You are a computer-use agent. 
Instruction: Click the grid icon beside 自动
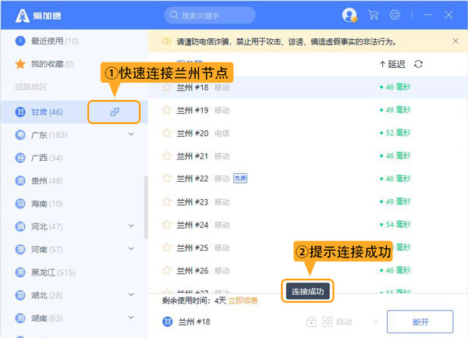pos(327,322)
